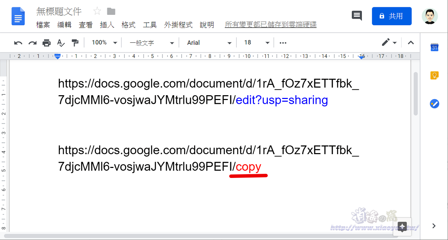Open the 查看 menu

[x=86, y=25]
